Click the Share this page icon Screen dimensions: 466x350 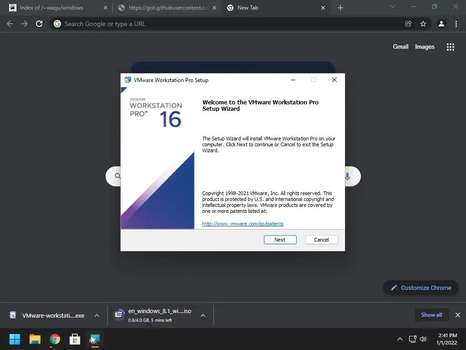pyautogui.click(x=408, y=24)
